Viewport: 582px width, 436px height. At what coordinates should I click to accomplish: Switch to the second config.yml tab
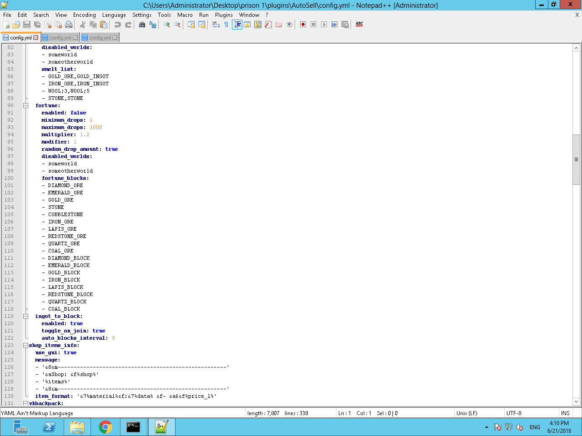coord(59,37)
